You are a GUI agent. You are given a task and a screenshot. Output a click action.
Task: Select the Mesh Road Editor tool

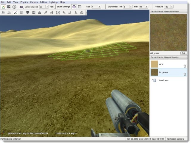point(51,13)
